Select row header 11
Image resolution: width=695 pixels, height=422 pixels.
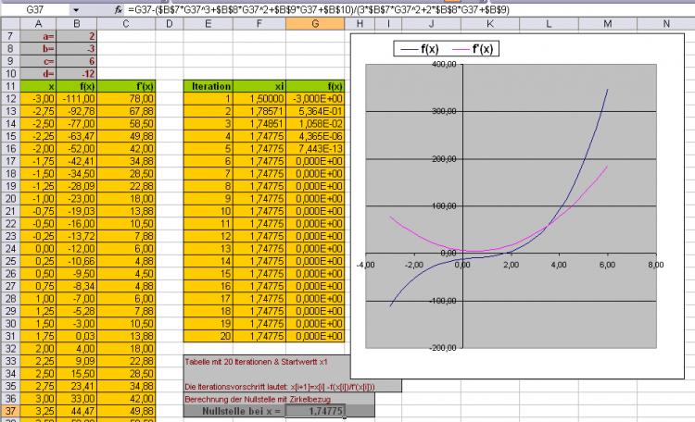pyautogui.click(x=8, y=86)
